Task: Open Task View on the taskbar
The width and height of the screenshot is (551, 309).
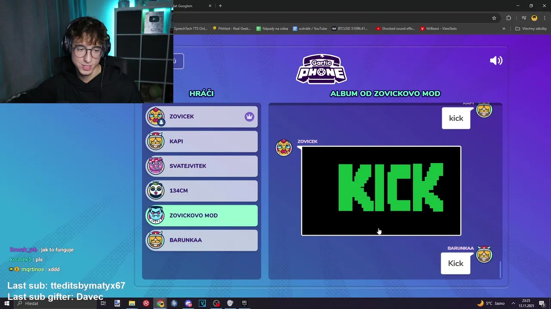Action: click(103, 303)
